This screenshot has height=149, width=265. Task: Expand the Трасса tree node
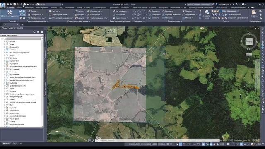[5, 55]
